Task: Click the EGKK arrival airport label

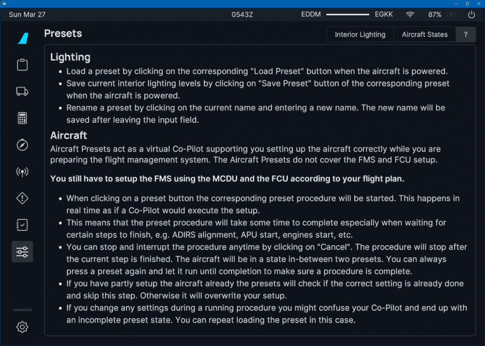Action: (x=384, y=14)
